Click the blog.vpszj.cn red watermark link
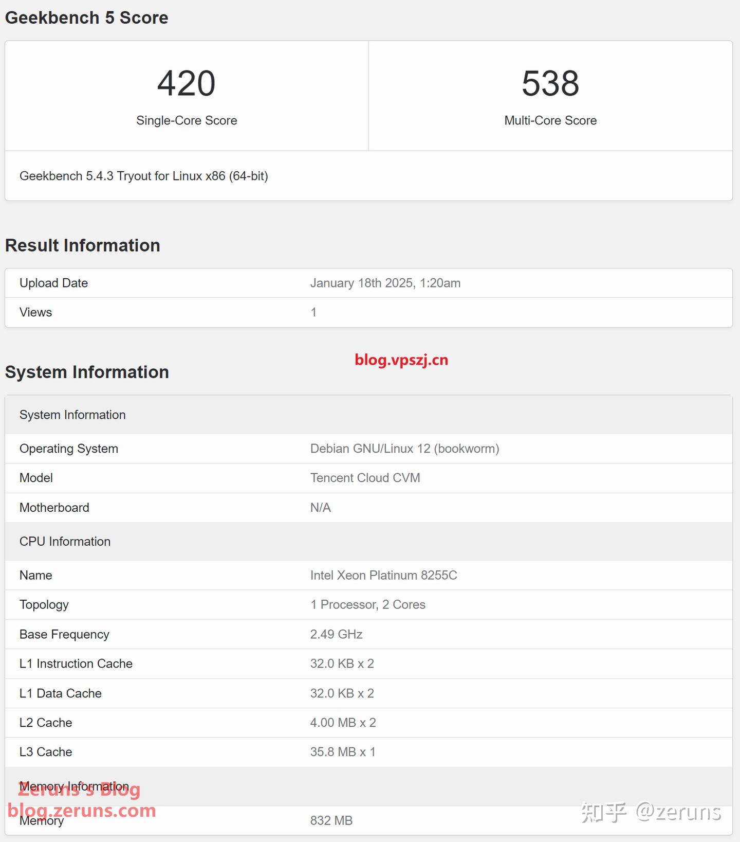This screenshot has height=842, width=740. [401, 360]
